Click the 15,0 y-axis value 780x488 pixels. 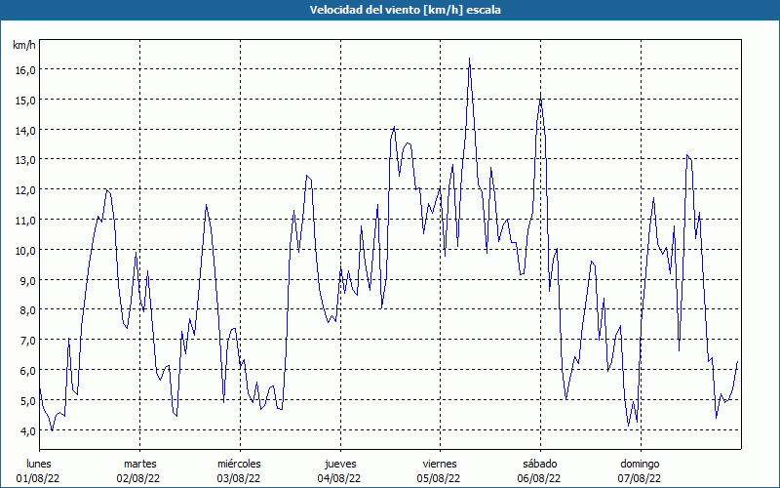(25, 101)
